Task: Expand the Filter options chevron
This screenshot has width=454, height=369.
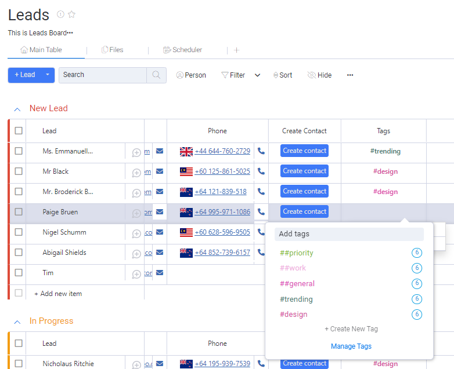Action: coord(258,75)
